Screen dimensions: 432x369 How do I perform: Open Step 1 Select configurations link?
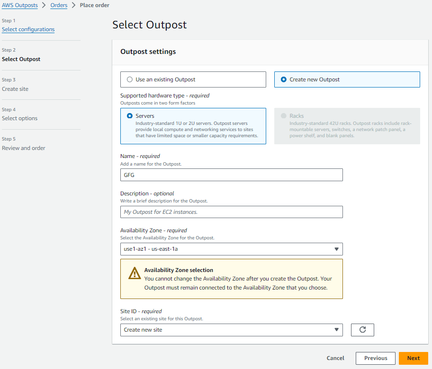28,29
